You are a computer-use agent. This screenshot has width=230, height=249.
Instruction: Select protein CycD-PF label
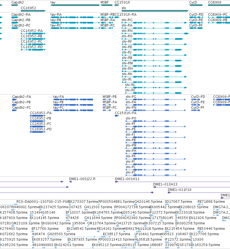coord(198,108)
